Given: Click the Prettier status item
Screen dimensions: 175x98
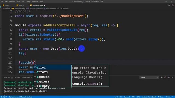Looking at the screenshot, I should [170, 97].
